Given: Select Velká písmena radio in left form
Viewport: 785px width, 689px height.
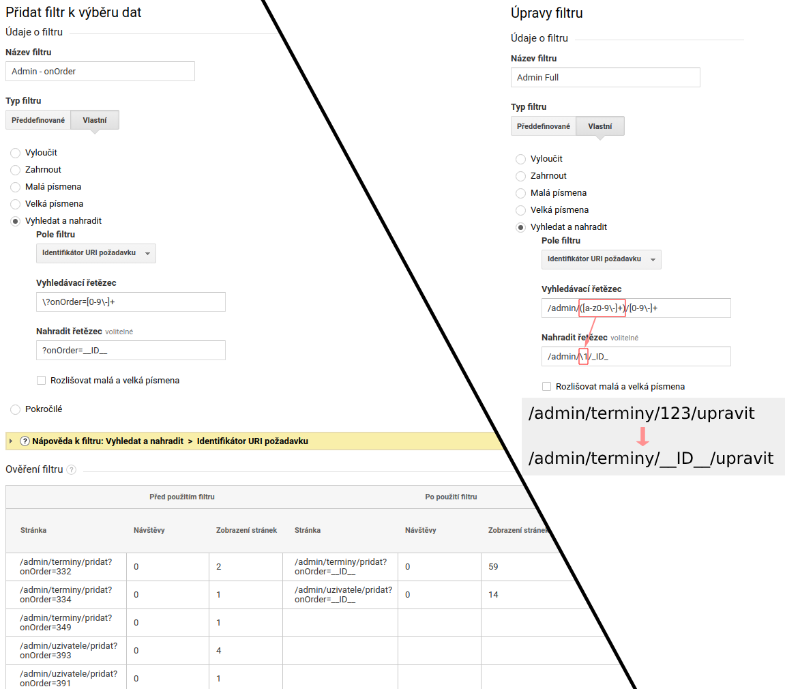Looking at the screenshot, I should pyautogui.click(x=16, y=204).
